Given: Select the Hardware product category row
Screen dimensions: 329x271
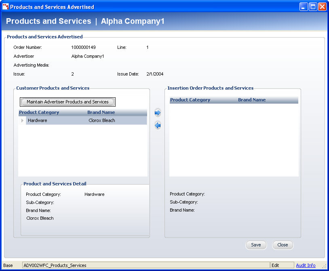Looking at the screenshot, I should click(x=38, y=120).
